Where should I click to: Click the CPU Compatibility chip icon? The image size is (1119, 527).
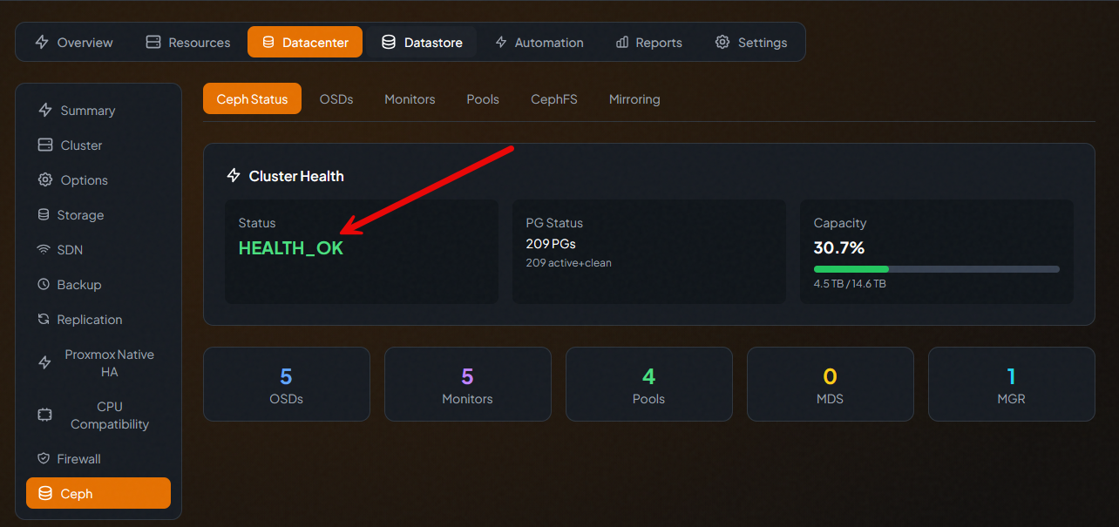tap(45, 416)
